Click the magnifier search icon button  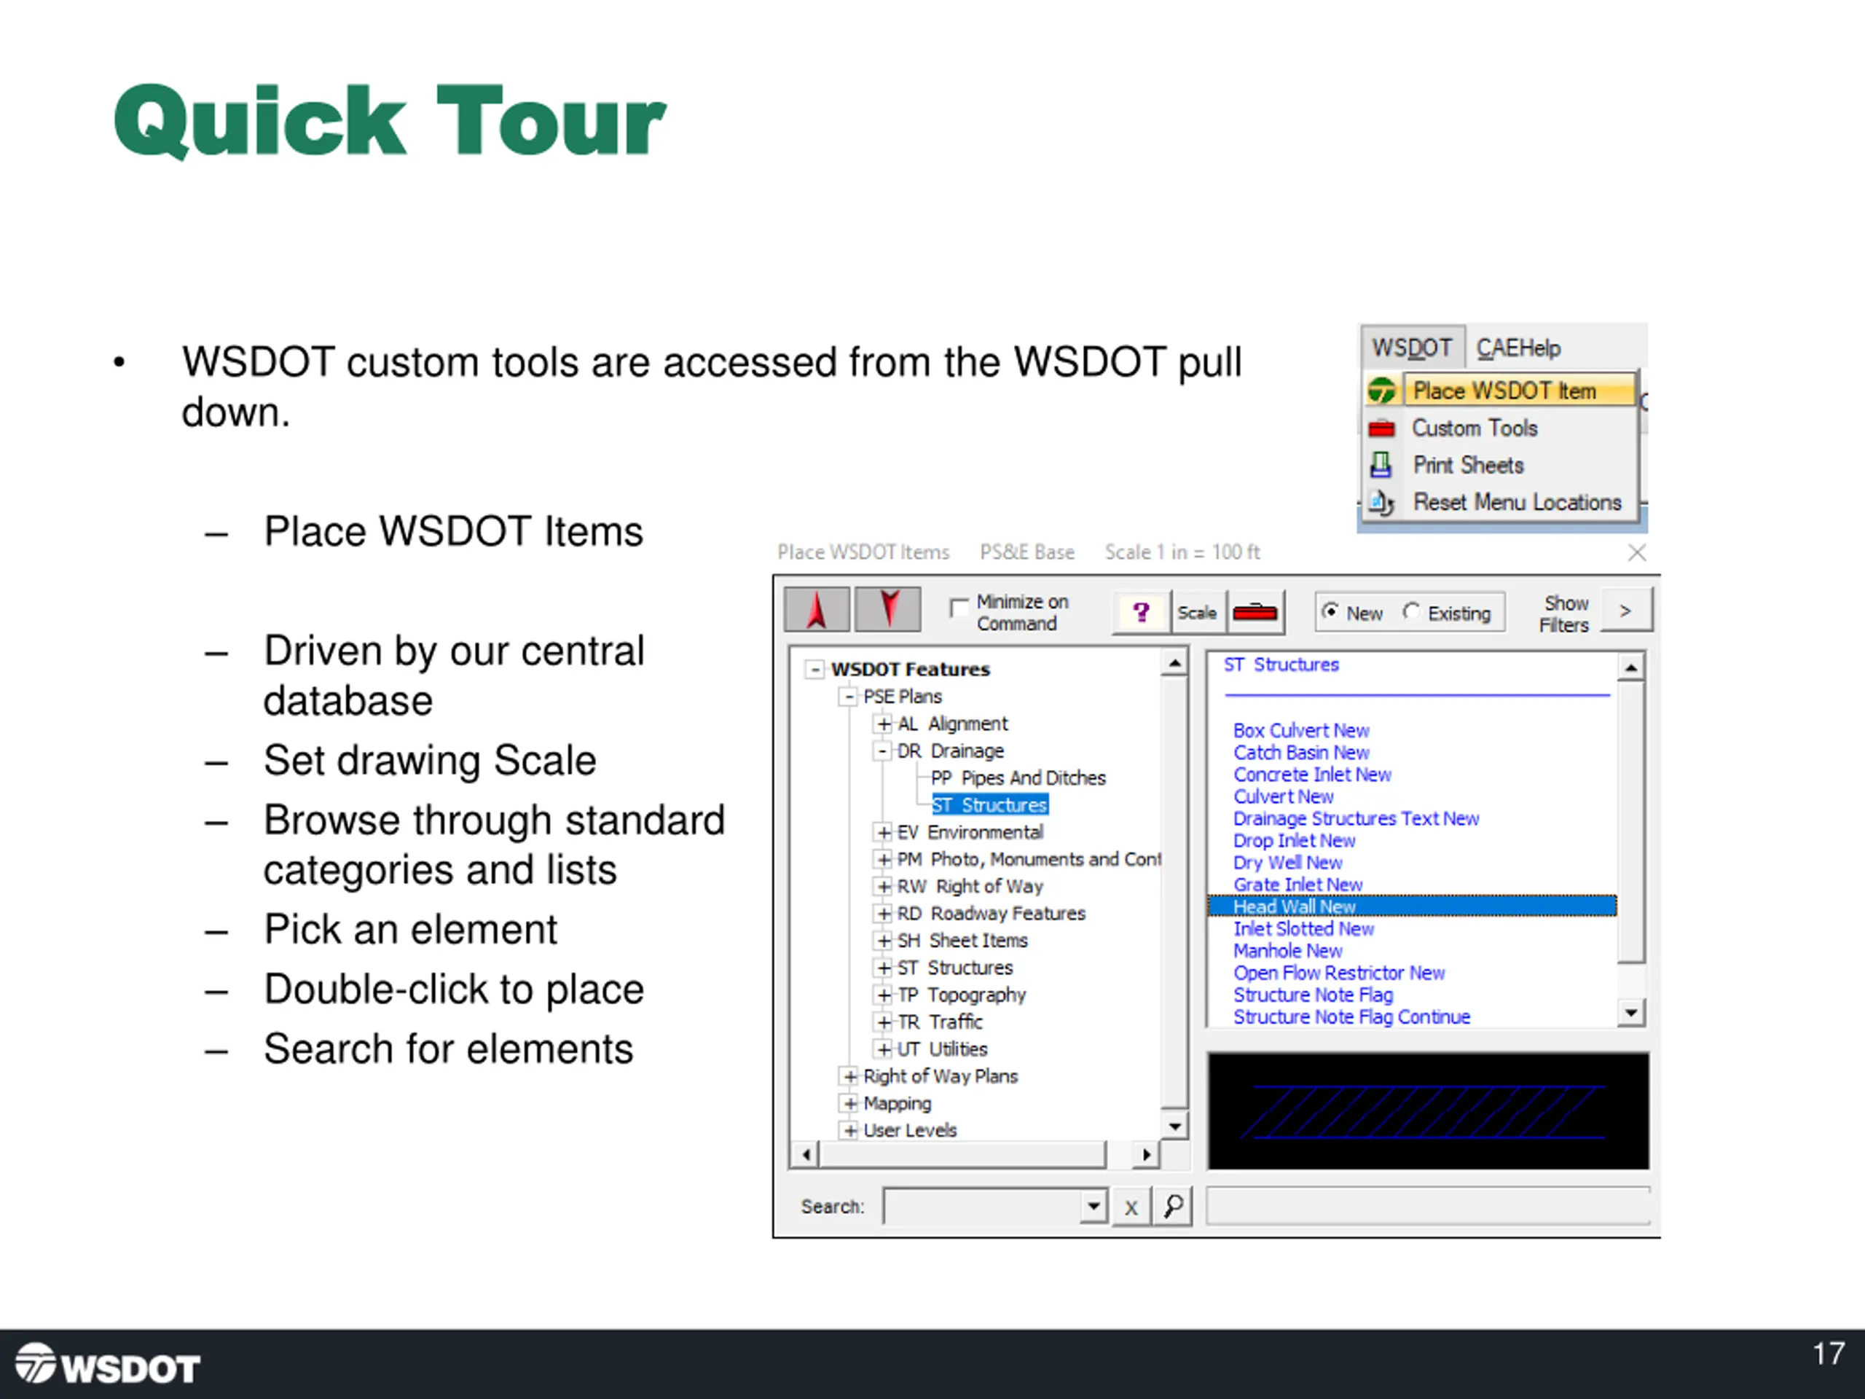click(x=1173, y=1206)
